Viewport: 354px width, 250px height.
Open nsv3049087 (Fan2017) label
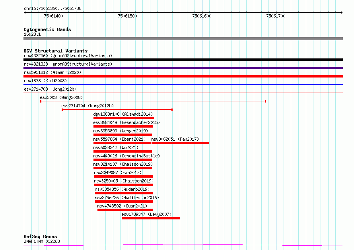(x=118, y=172)
